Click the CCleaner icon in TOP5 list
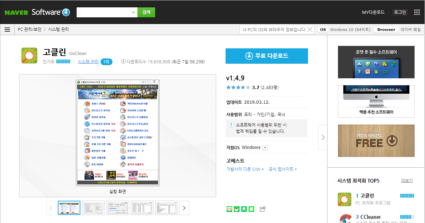 tap(345, 218)
